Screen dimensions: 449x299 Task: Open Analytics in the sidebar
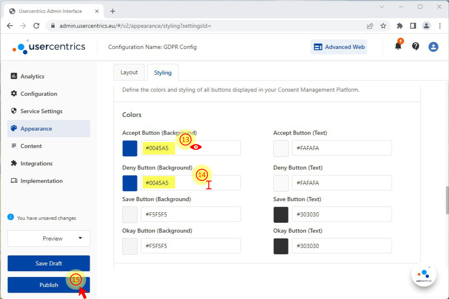[x=32, y=76]
